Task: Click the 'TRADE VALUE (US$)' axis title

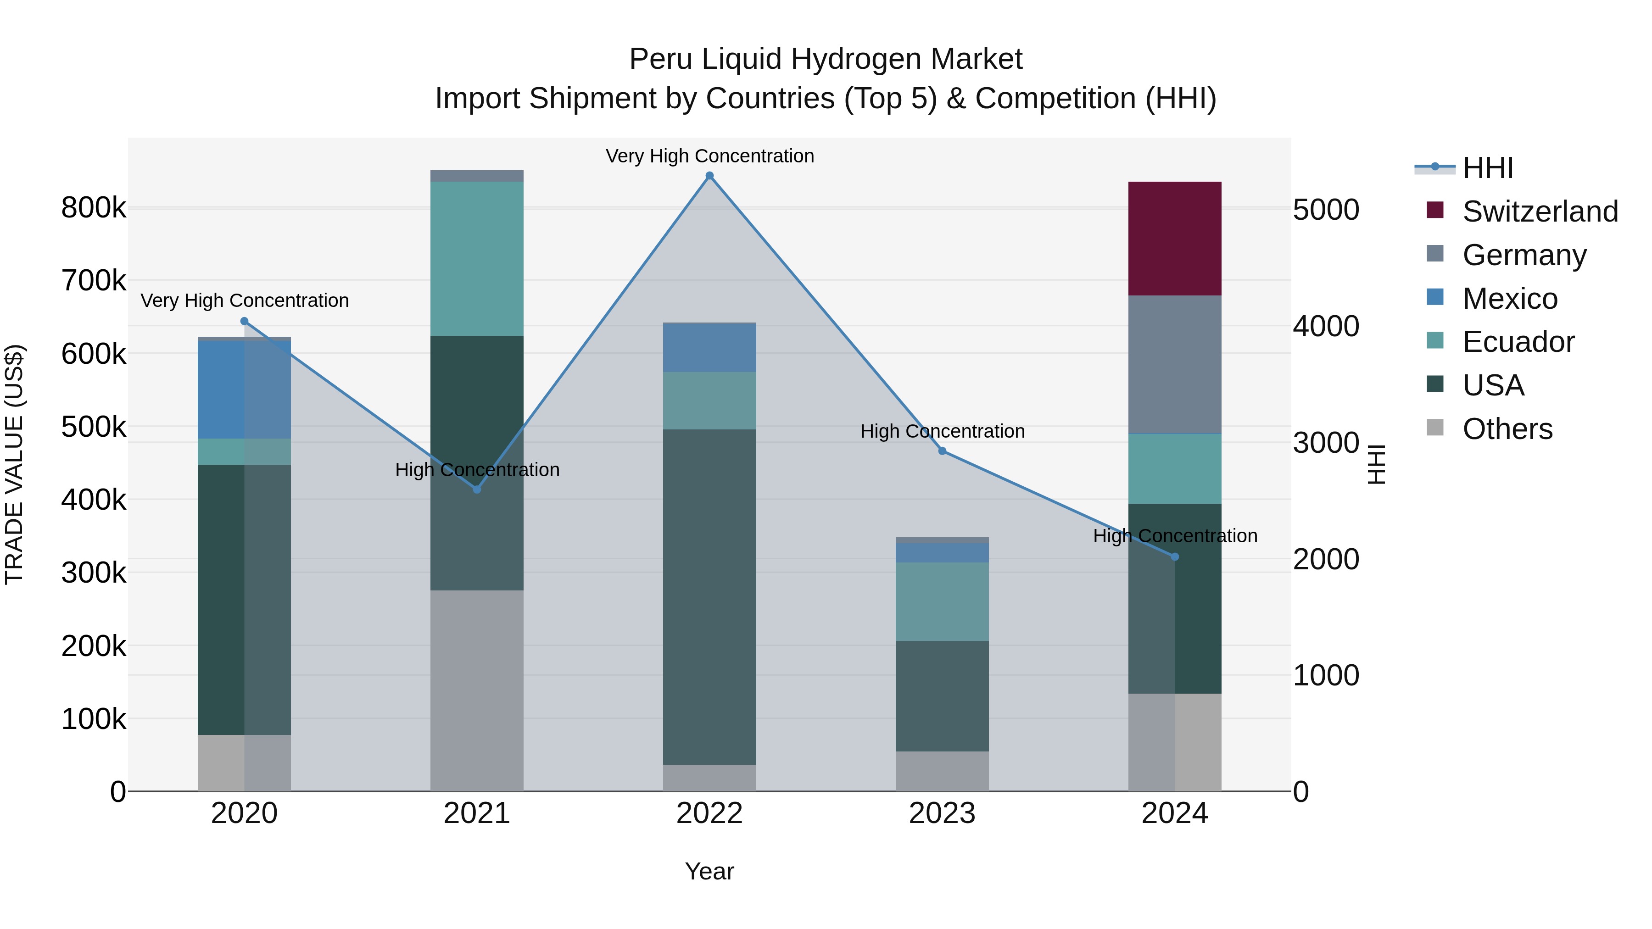Action: click(14, 464)
